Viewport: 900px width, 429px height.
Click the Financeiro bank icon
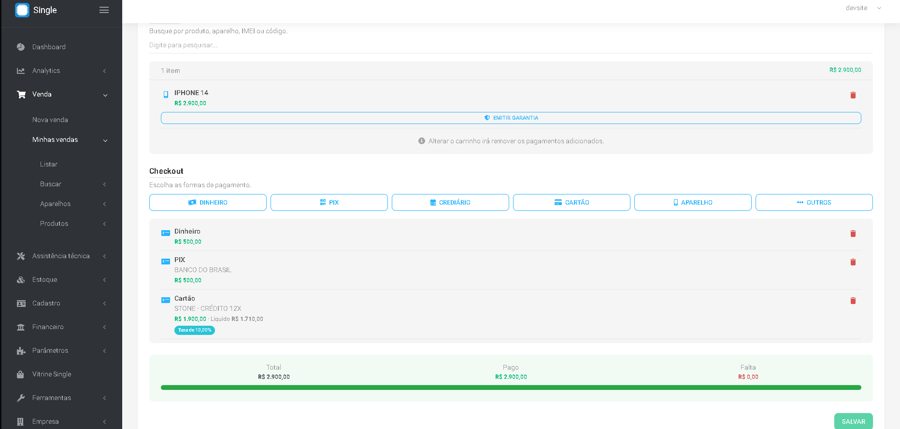coord(21,327)
